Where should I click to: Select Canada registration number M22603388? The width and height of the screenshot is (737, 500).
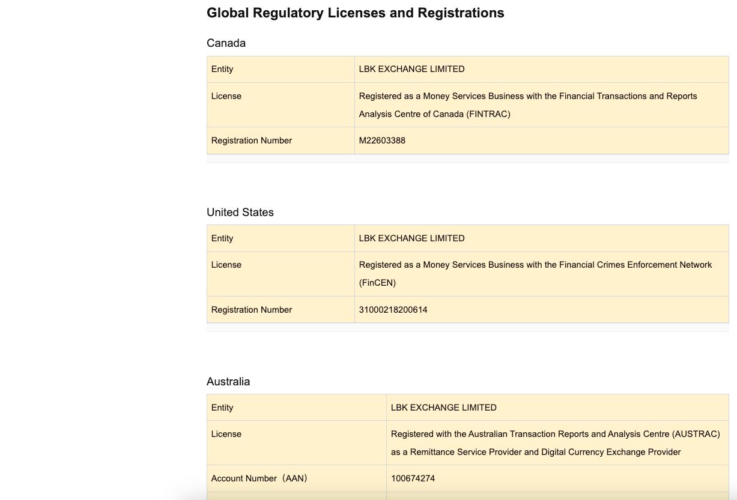382,140
